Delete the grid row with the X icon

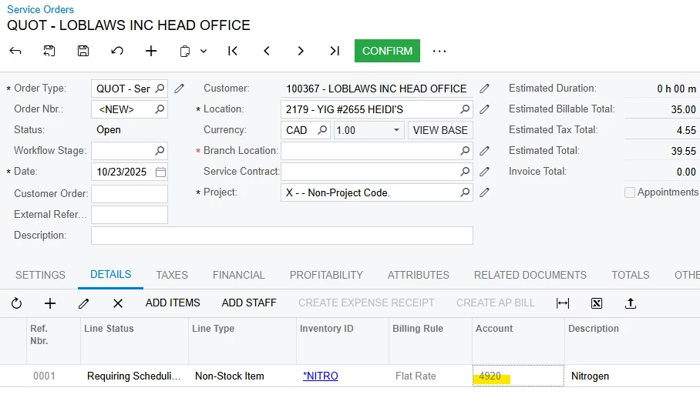tap(118, 303)
